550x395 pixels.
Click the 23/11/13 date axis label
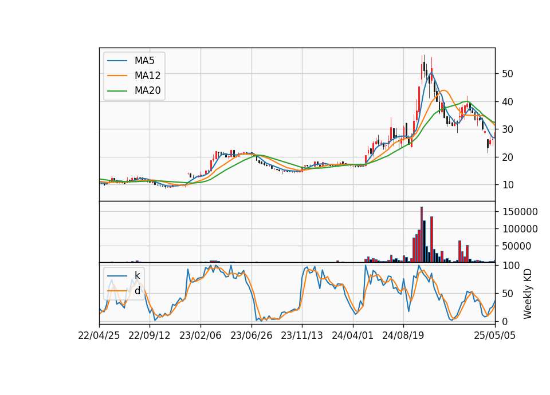(302, 335)
